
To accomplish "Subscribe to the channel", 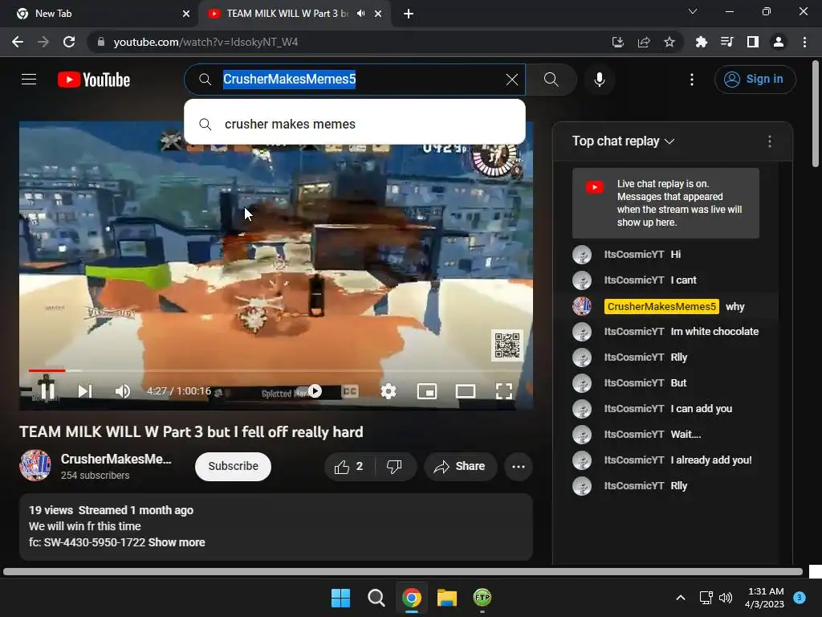I will 233,467.
